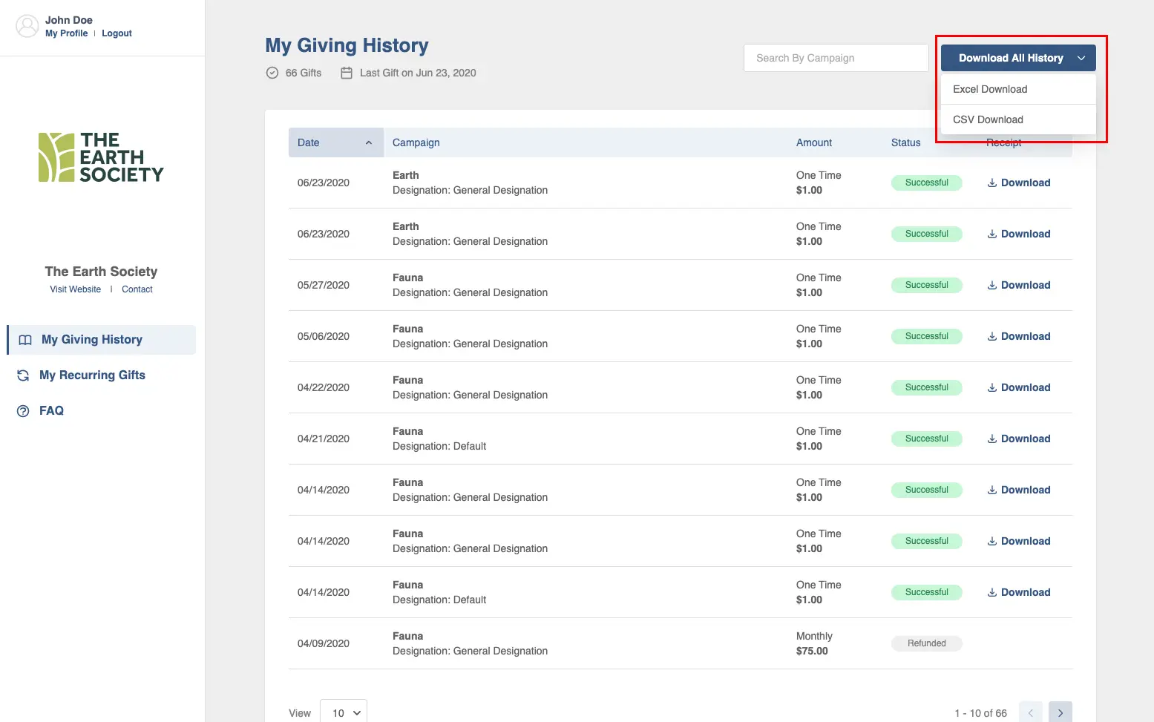The image size is (1154, 722).
Task: Choose Excel Download from the menu
Action: (x=990, y=89)
